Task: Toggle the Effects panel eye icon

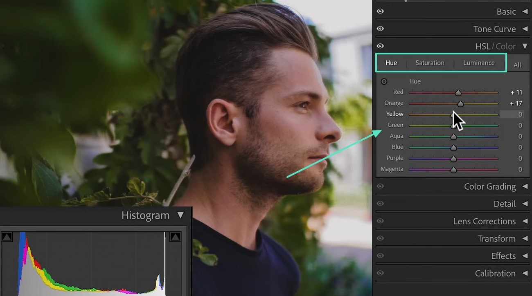Action: pyautogui.click(x=380, y=256)
